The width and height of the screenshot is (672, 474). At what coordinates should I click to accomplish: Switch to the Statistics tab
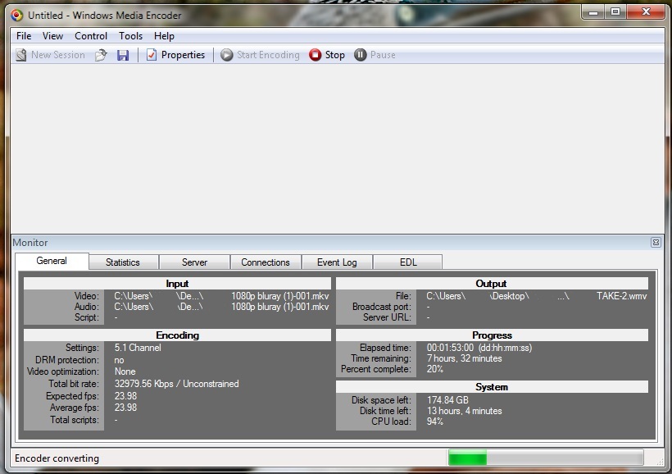click(x=123, y=262)
